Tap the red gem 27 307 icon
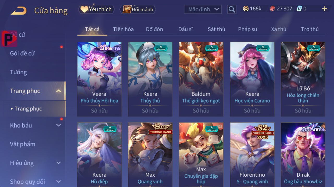Screen dimensions: 334x187 point(272,9)
